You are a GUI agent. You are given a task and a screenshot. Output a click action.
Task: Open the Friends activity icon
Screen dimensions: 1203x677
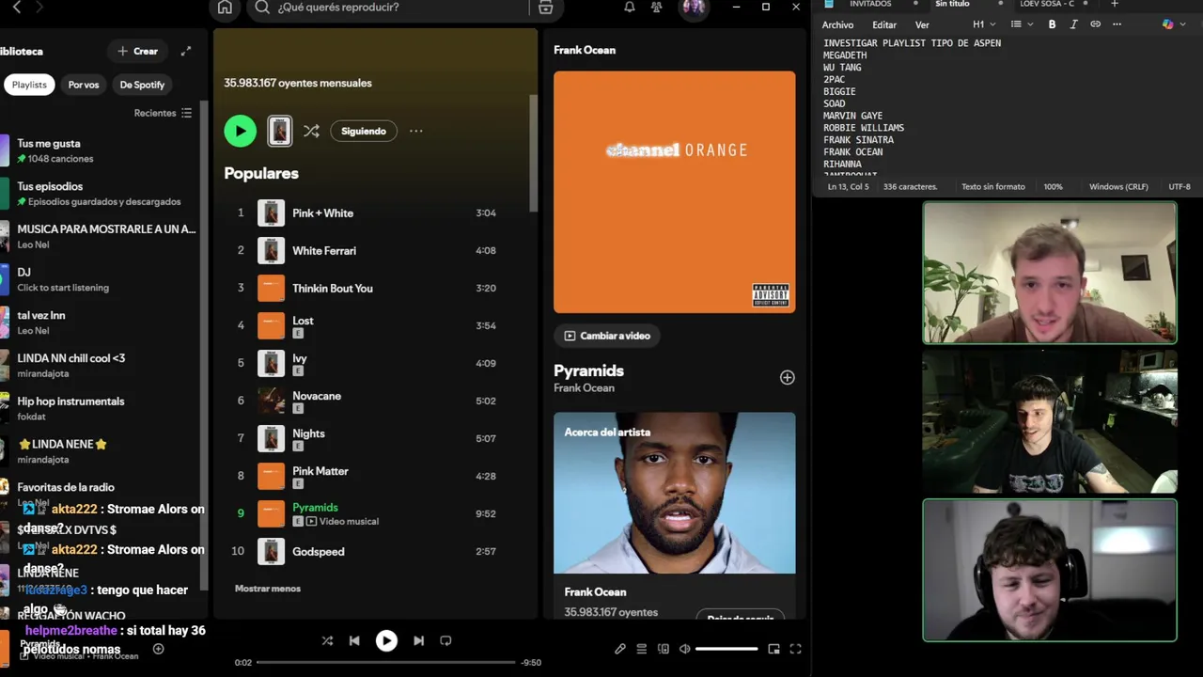click(x=657, y=8)
